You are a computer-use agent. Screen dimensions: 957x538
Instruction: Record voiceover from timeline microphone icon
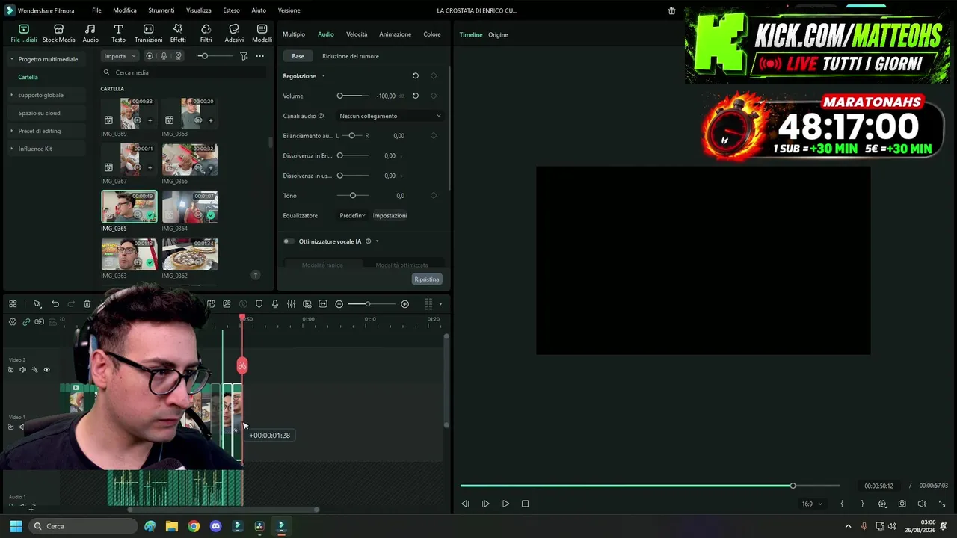(x=275, y=304)
